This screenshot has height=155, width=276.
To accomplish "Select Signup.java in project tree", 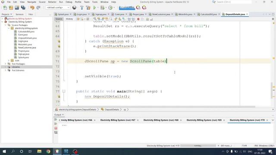I will [x=24, y=54].
